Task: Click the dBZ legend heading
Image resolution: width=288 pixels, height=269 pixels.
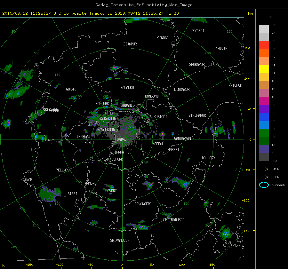Action: (271, 17)
